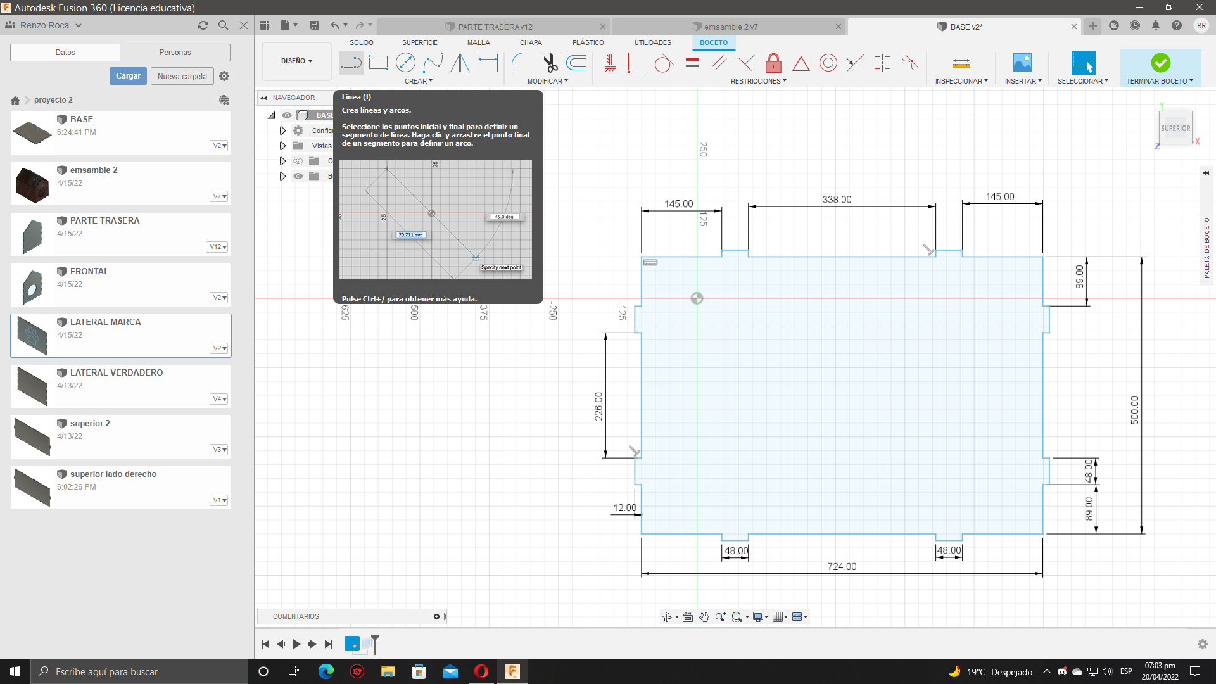The height and width of the screenshot is (684, 1216).
Task: Save the document with disk icon
Action: 314,25
